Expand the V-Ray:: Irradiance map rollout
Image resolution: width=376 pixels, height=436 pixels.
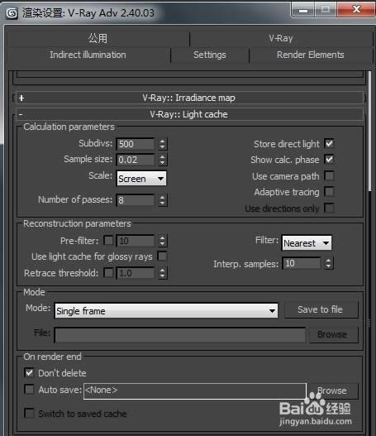point(189,98)
